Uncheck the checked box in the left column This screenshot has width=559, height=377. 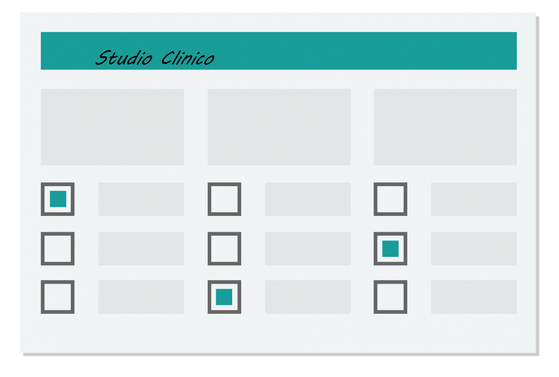[x=58, y=199]
